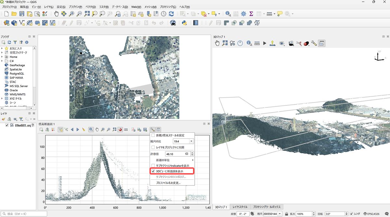Click the 3D map animation play icon
Image resolution: width=390 pixels, height=217 pixels.
tap(265, 43)
